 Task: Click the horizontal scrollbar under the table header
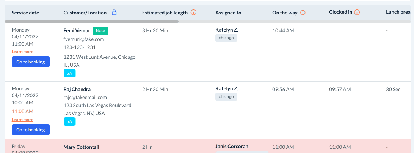pyautogui.click(x=91, y=21)
